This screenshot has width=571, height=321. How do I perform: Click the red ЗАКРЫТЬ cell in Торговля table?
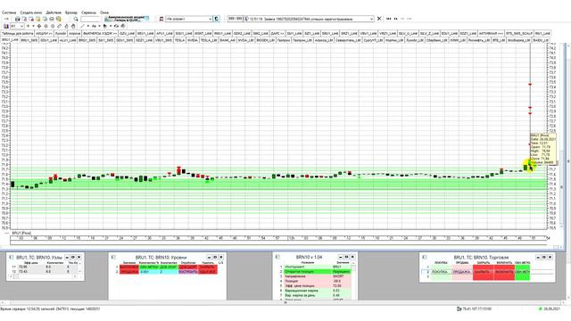click(484, 272)
